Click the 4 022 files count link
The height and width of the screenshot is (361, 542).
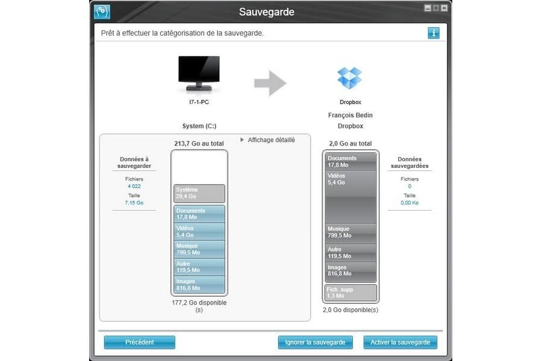click(135, 187)
